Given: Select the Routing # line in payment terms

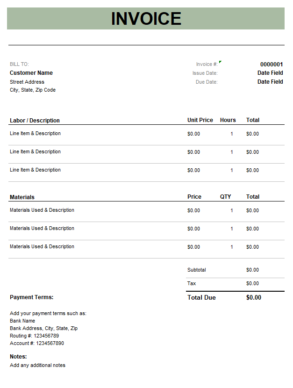Looking at the screenshot, I should click(35, 336).
